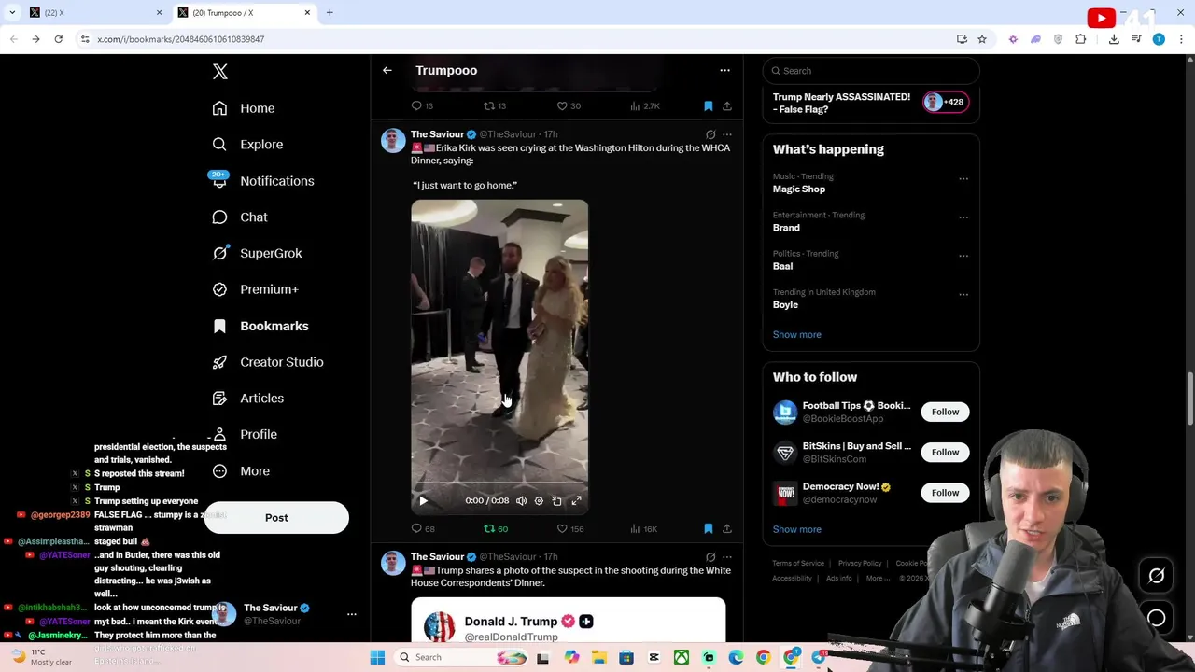Play the Erika Kirk video
1195x672 pixels.
point(423,501)
